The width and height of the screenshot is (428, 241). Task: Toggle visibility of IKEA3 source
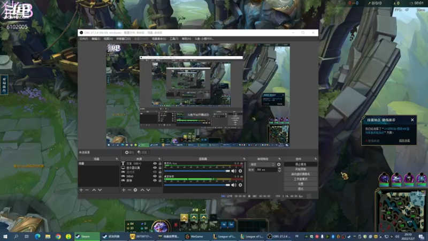pos(155,176)
